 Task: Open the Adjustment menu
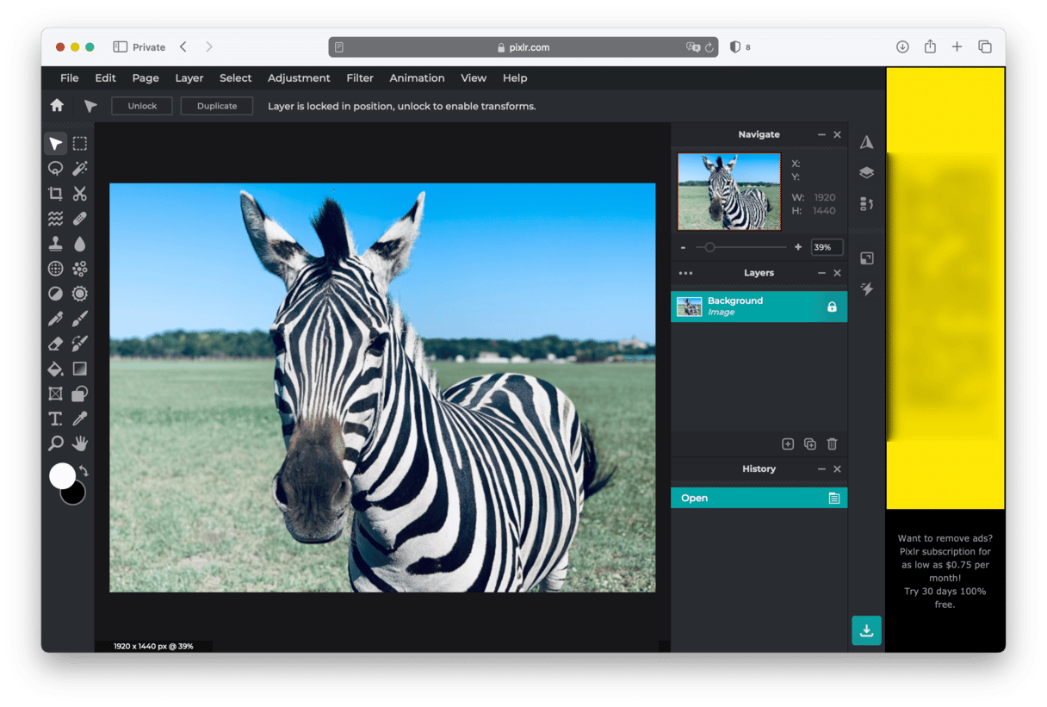[299, 78]
